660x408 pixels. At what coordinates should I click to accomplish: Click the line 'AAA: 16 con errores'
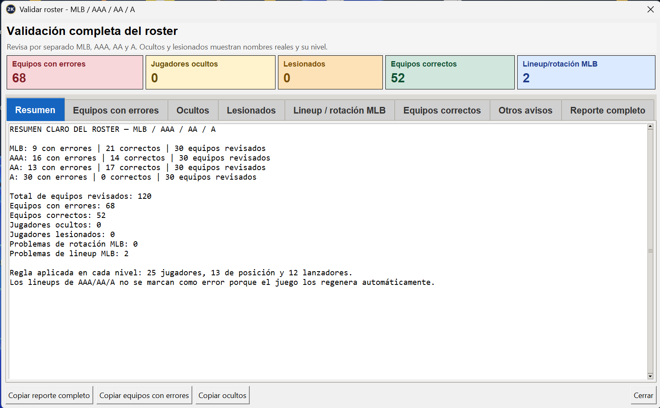[x=140, y=158]
